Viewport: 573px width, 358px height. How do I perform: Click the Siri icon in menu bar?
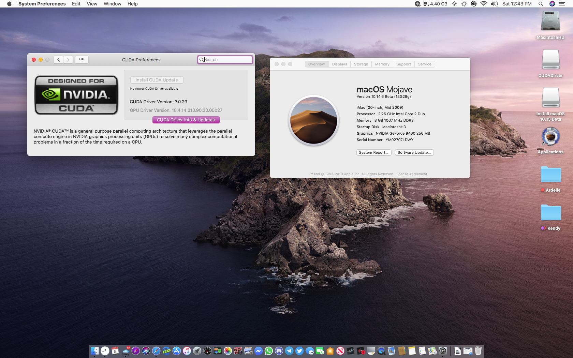click(552, 4)
